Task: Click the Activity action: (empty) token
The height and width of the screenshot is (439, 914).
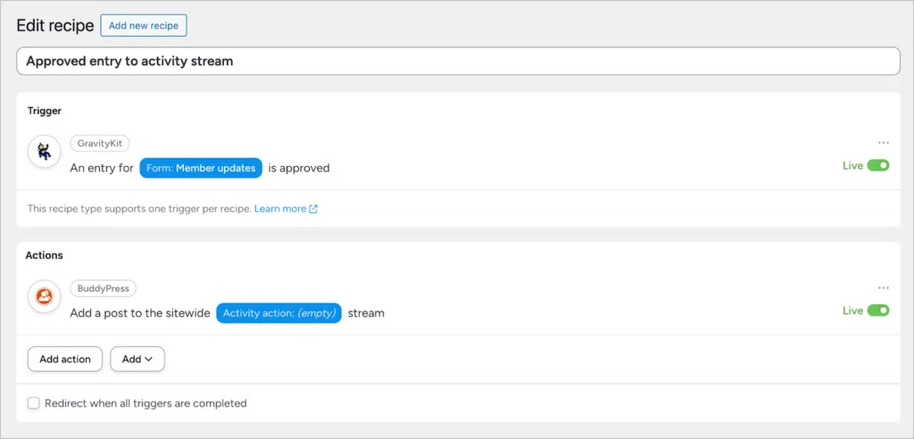Action: coord(278,313)
